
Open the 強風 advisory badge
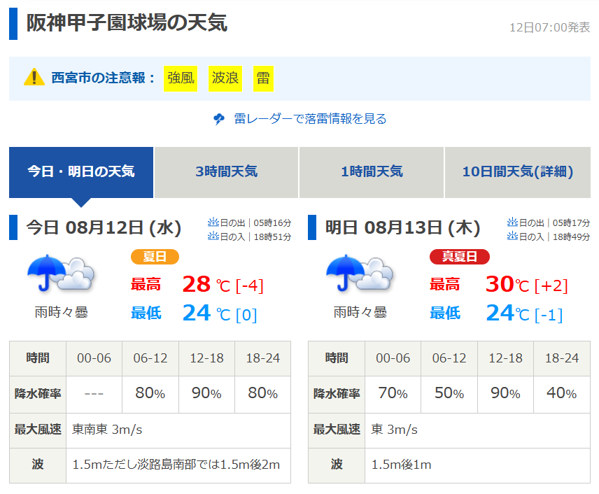(x=181, y=78)
